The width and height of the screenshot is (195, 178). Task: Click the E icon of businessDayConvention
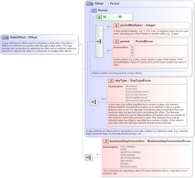pyautogui.click(x=106, y=141)
